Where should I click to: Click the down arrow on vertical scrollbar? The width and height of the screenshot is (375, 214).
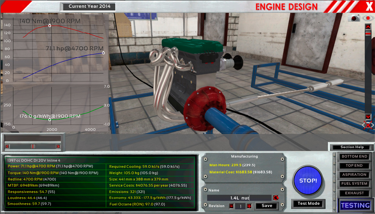(x=368, y=117)
